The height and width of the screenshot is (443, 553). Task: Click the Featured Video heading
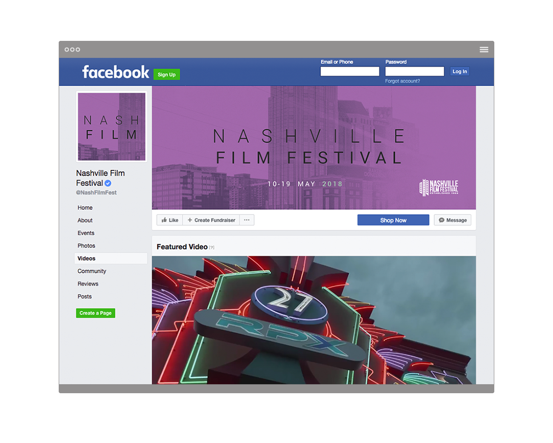182,247
